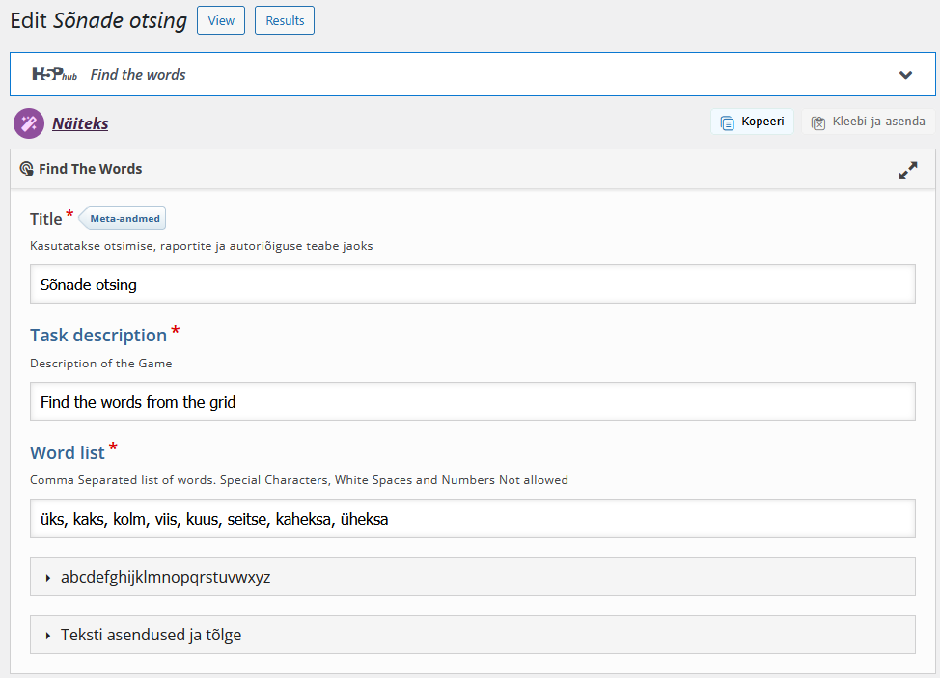Expand the Teksti asendused ja tõlge section
This screenshot has height=678, width=940.
pos(151,635)
